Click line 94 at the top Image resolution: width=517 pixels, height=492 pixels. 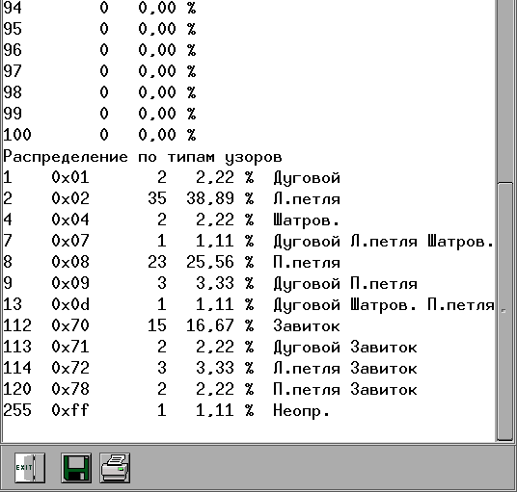(x=99, y=8)
